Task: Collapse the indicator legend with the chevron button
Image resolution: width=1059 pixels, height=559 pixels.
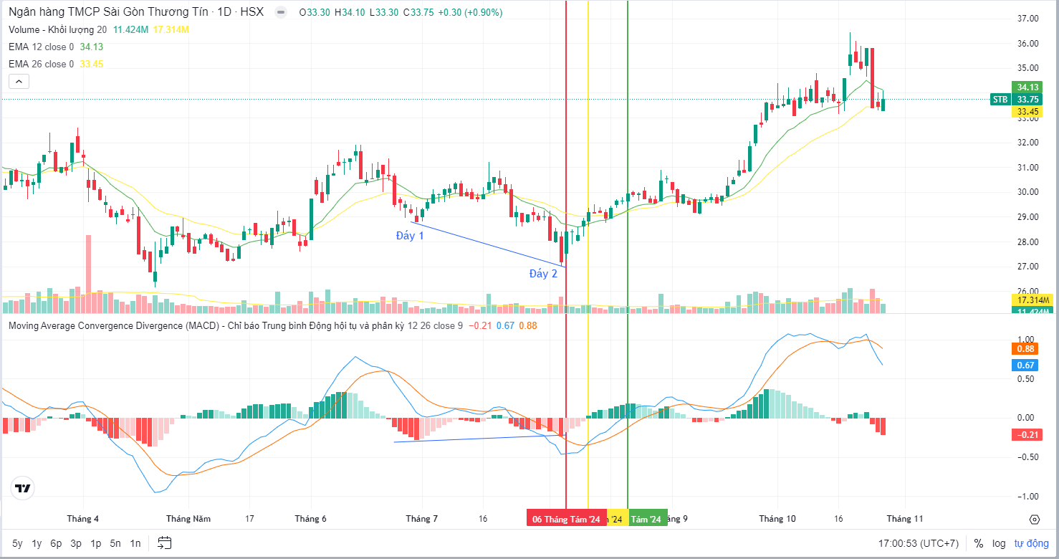Action: coord(19,81)
